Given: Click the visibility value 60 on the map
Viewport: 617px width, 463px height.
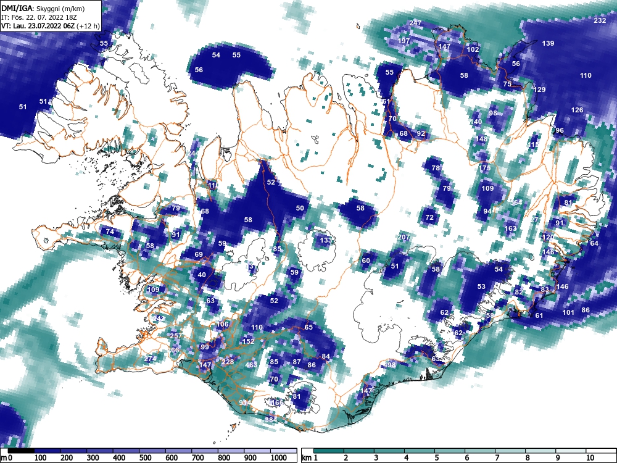Looking at the screenshot, I should pyautogui.click(x=366, y=261).
